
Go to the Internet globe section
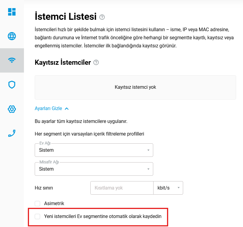(x=12, y=36)
